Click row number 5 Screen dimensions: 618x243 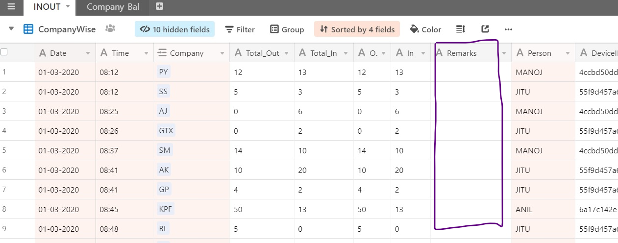point(4,150)
